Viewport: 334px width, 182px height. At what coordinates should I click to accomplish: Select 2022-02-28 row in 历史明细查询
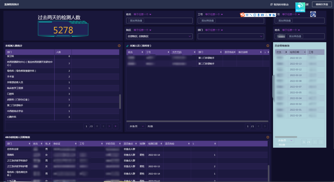pos(300,116)
